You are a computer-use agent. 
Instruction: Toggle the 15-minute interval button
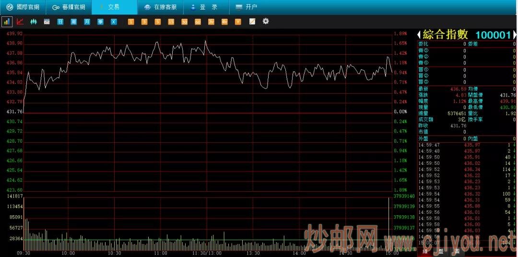click(x=171, y=22)
